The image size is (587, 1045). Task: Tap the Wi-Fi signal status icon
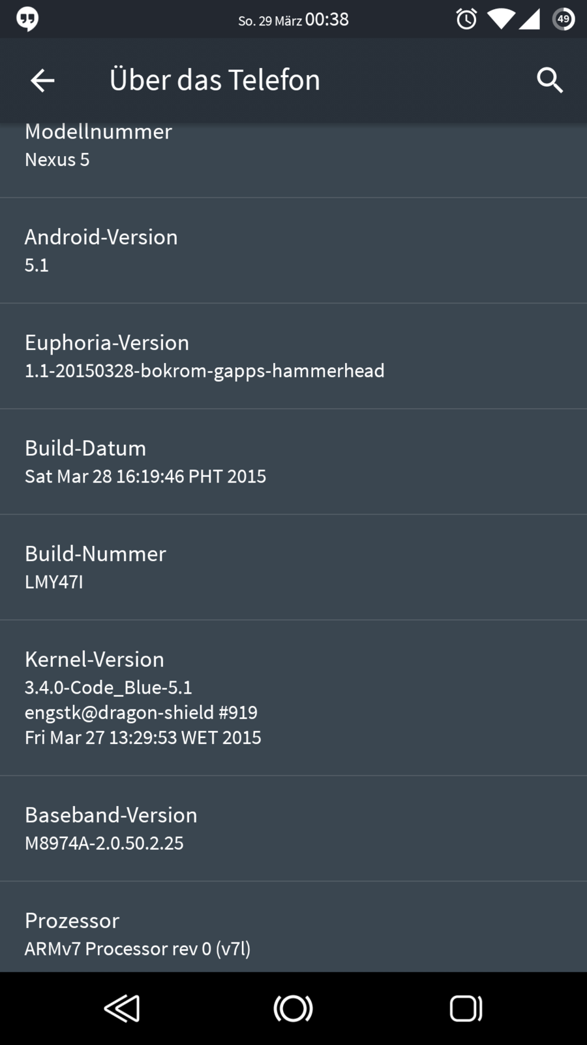[500, 20]
